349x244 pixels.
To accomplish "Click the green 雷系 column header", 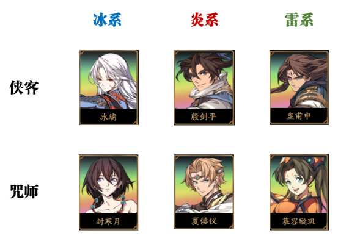I will click(x=299, y=20).
